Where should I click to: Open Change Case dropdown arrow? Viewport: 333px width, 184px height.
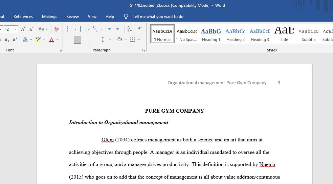47,29
